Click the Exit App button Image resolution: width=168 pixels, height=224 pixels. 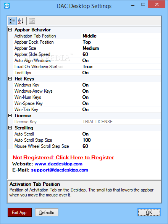(20, 212)
